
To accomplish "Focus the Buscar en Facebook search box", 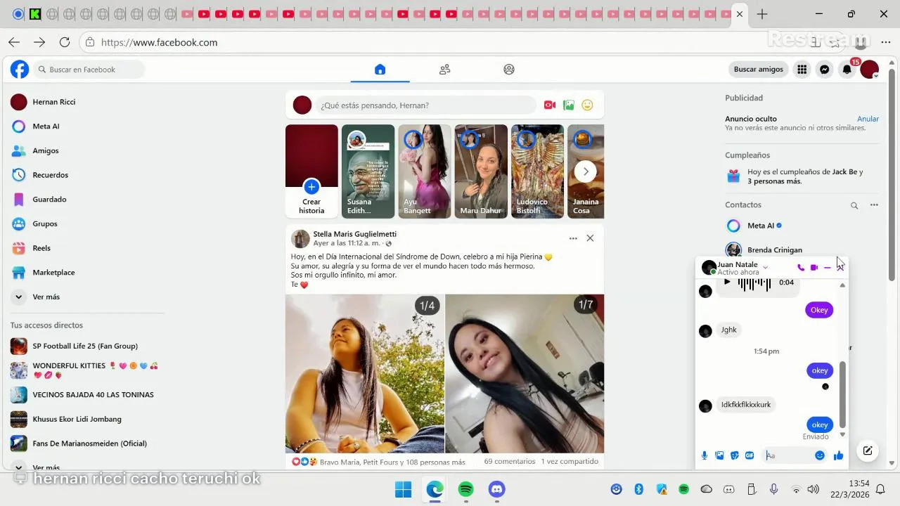I will [x=89, y=70].
